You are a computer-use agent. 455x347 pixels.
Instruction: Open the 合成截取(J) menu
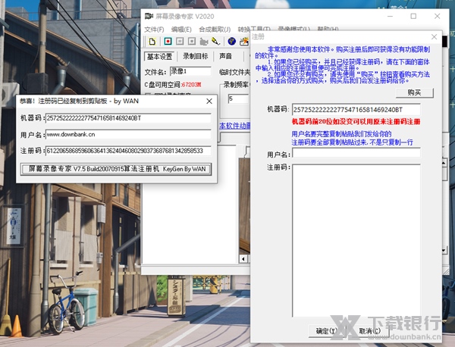[x=215, y=29]
